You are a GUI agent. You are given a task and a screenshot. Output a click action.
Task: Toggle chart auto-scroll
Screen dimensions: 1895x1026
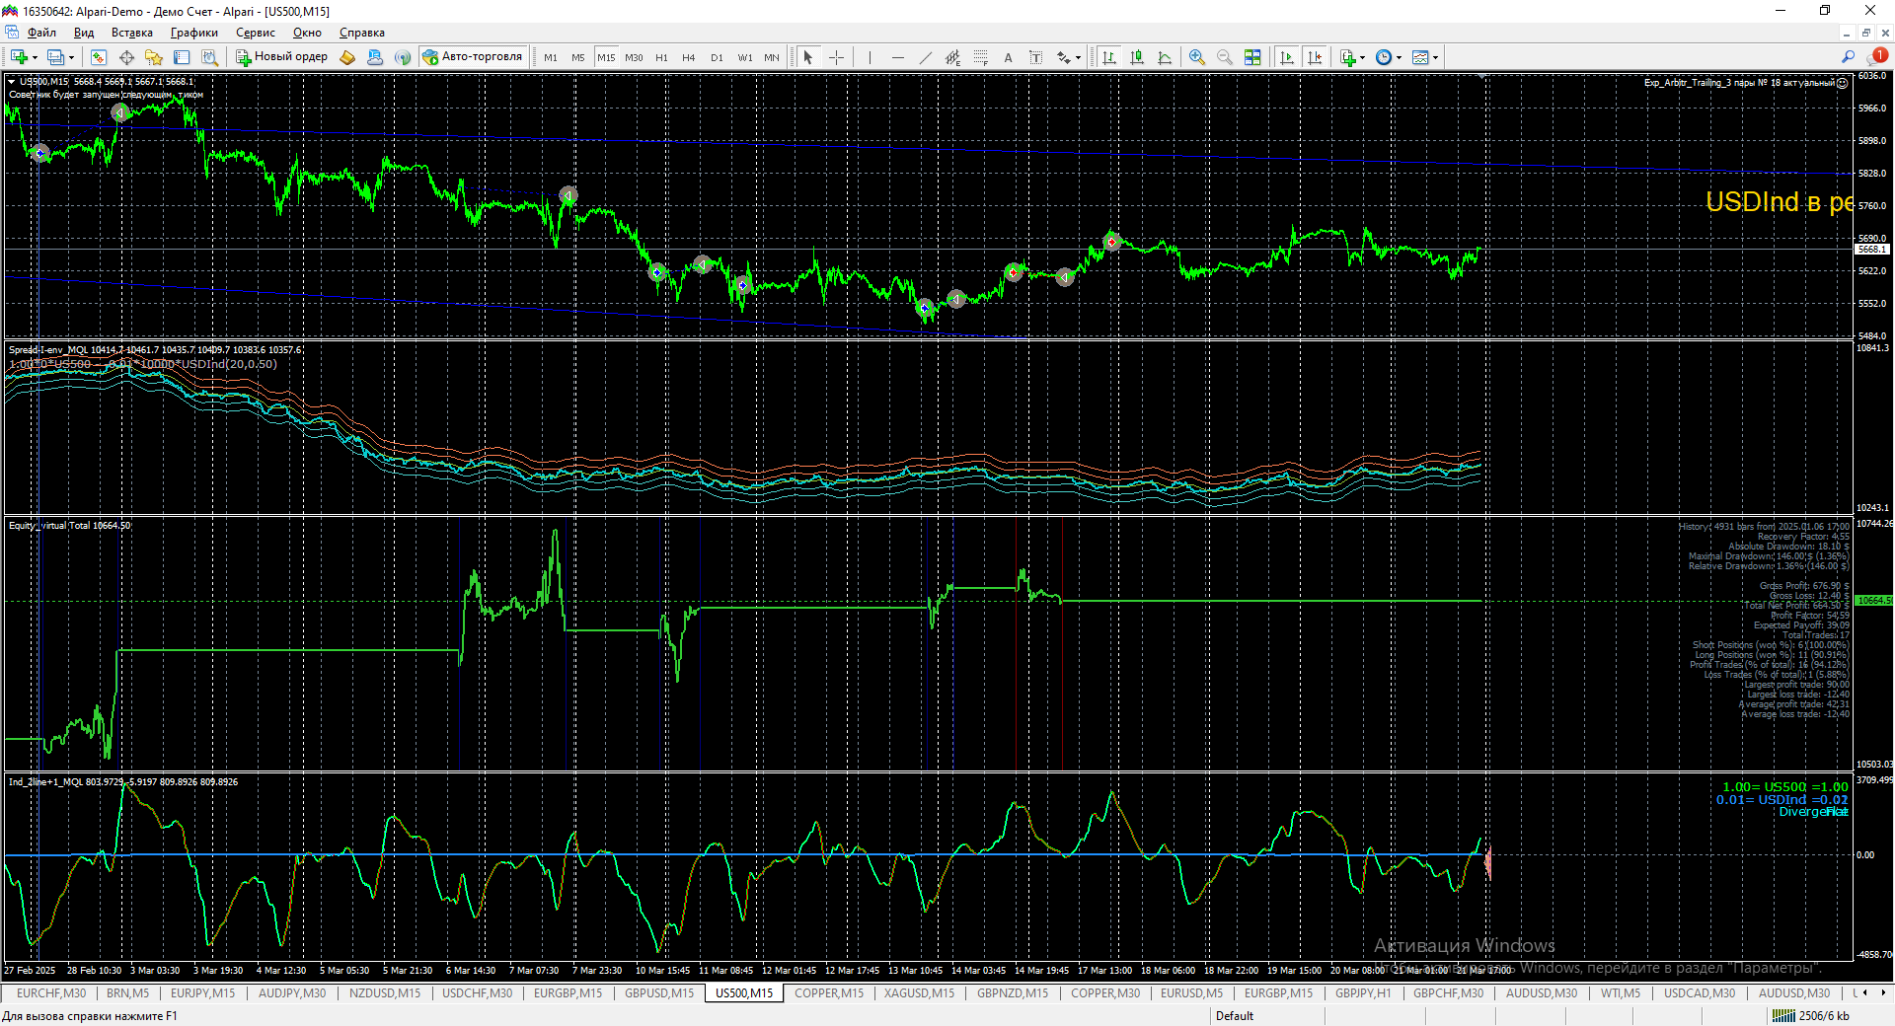tap(1287, 57)
